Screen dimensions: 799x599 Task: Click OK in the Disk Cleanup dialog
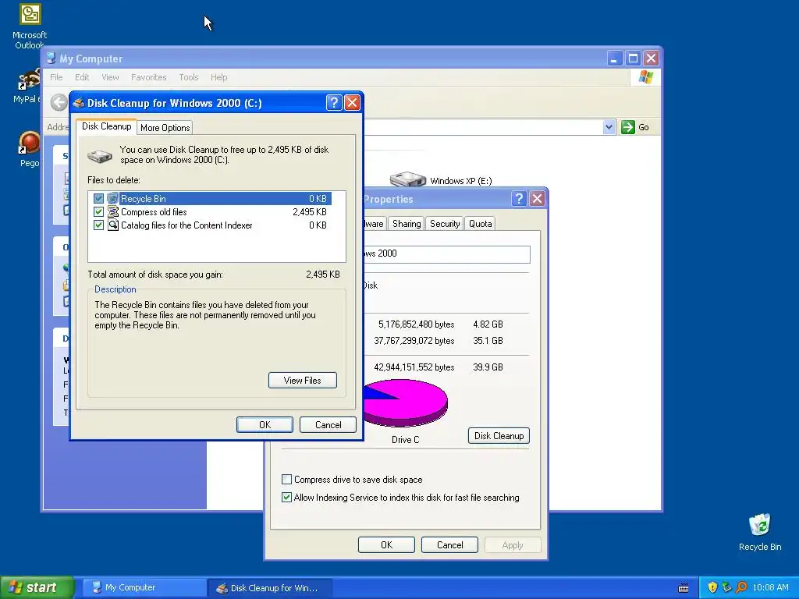[265, 425]
